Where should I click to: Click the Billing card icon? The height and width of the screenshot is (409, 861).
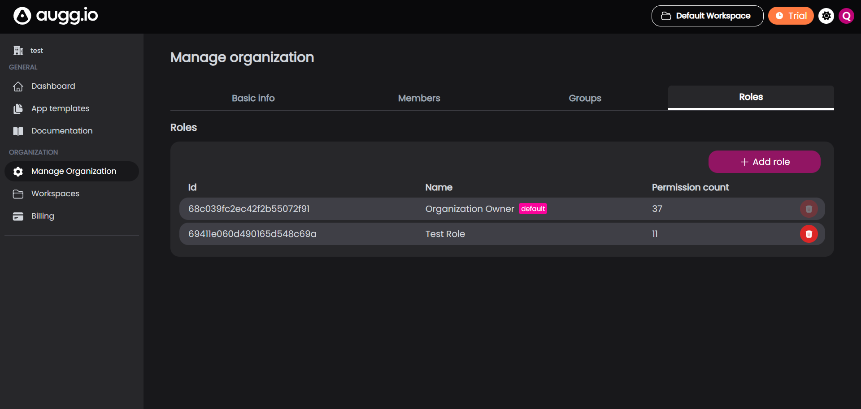click(x=18, y=216)
